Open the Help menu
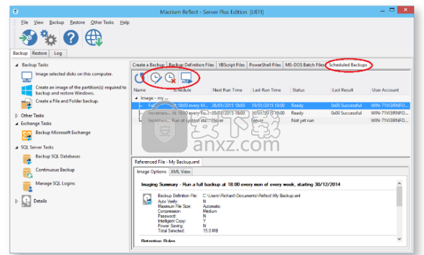Viewport: 424px width, 255px height. coord(125,22)
